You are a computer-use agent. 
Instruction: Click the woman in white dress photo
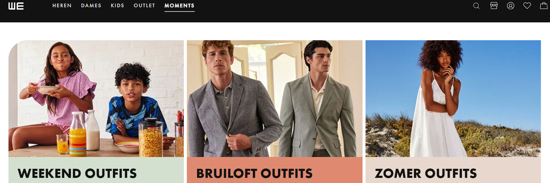(453, 99)
